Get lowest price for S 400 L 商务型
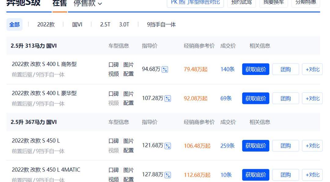 tap(256, 69)
